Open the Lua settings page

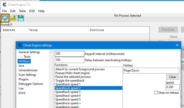click(21, 88)
